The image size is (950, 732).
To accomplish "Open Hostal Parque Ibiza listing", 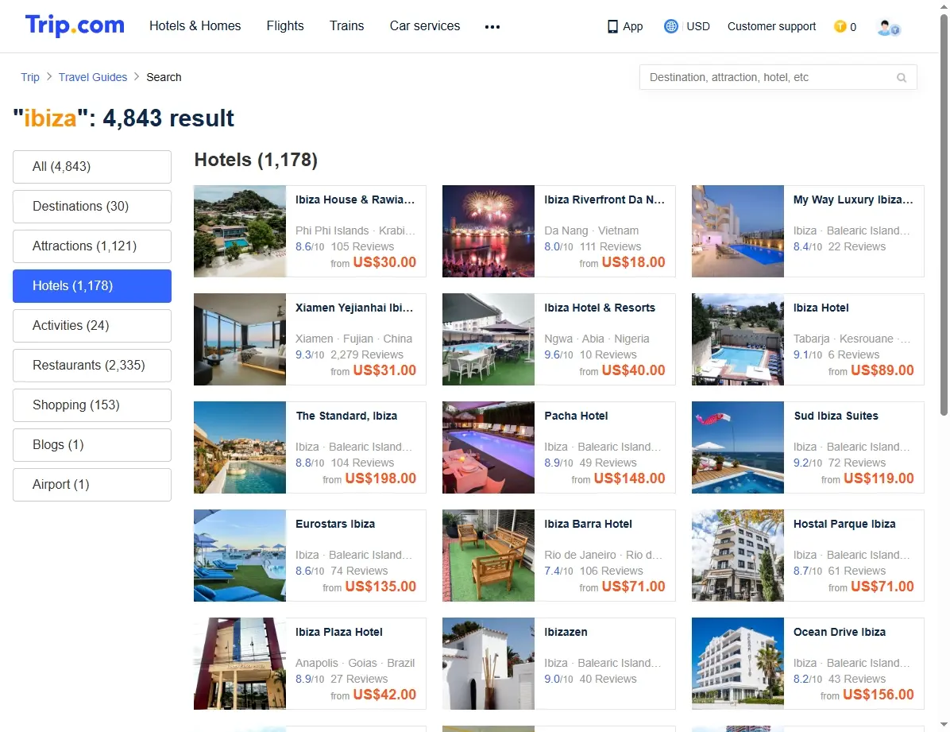I will point(809,556).
